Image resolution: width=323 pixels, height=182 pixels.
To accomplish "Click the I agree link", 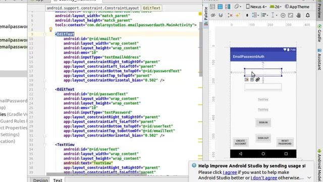I will [230, 172].
